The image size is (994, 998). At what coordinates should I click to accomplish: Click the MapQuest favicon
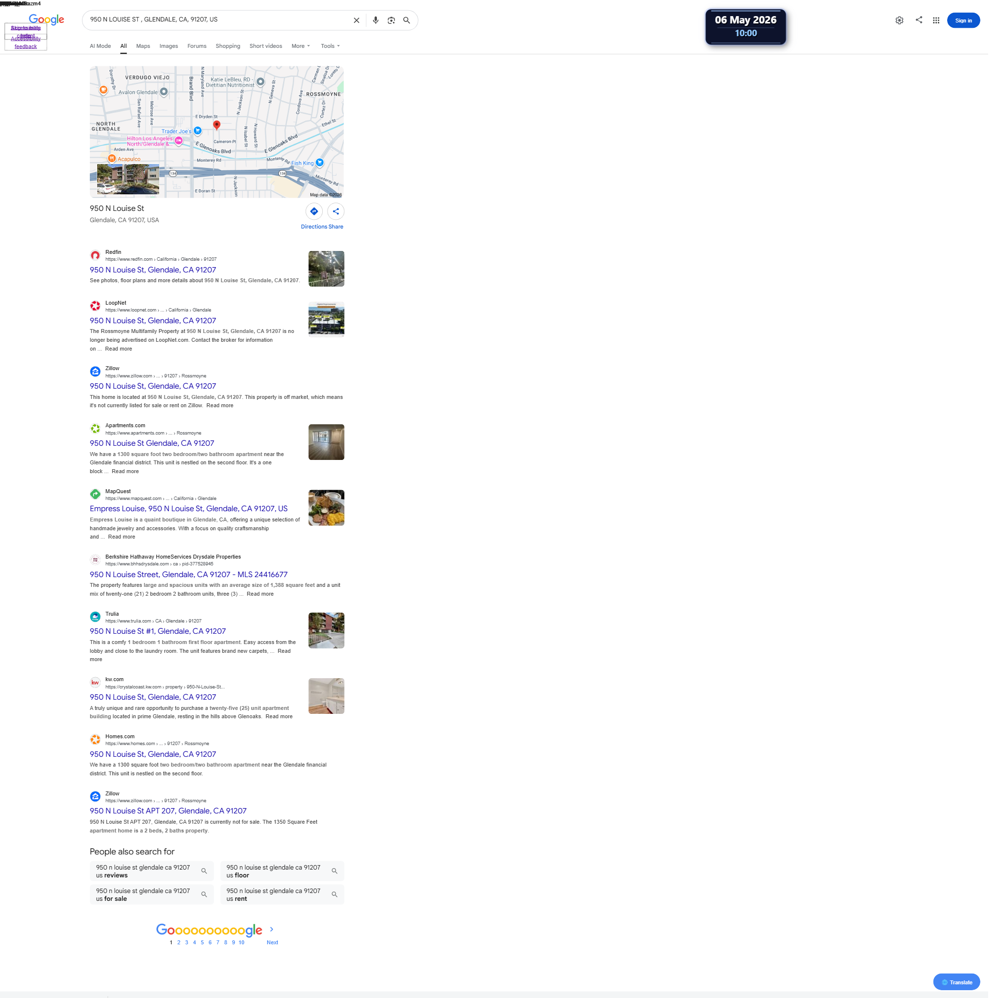pos(95,494)
